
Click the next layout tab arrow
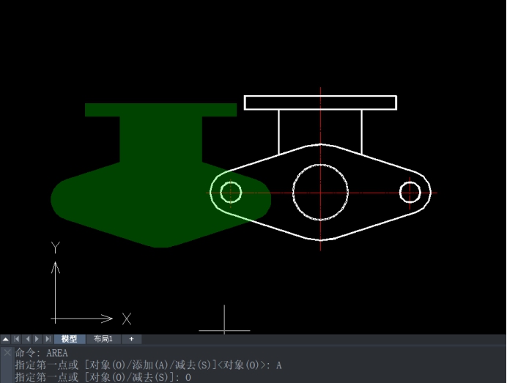37,339
